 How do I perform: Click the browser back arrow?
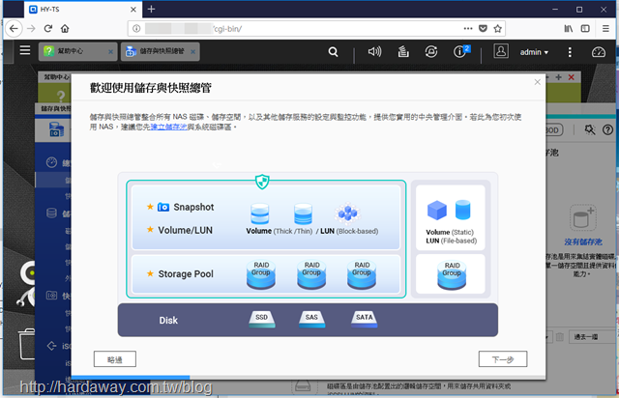click(x=14, y=28)
